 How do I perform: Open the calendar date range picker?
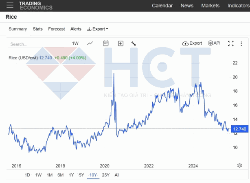[106, 44]
